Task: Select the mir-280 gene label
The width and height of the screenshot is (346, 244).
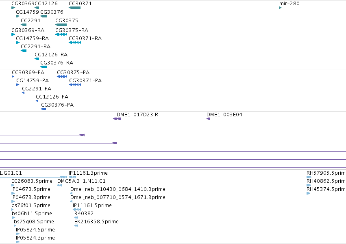Action: (289, 4)
